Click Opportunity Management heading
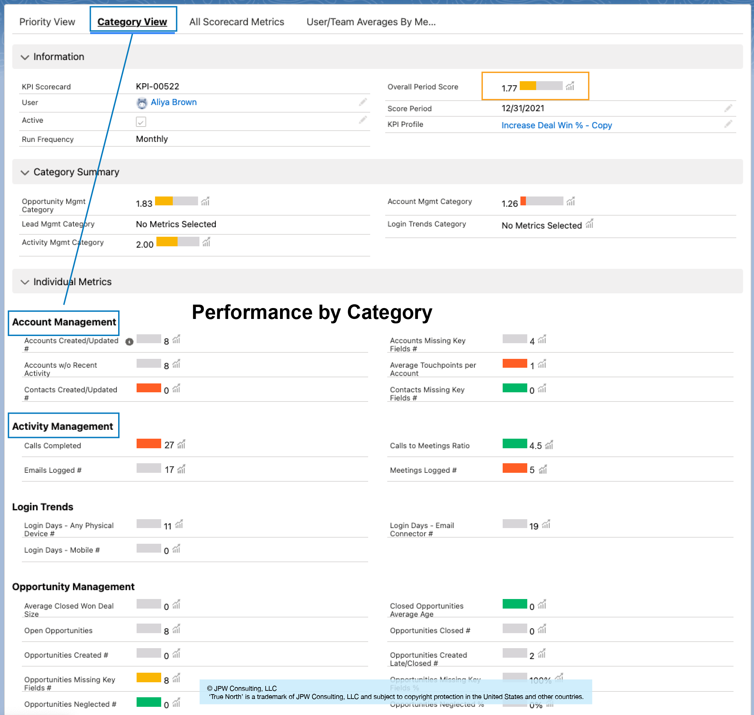Viewport: 754px width, 715px height. [73, 586]
